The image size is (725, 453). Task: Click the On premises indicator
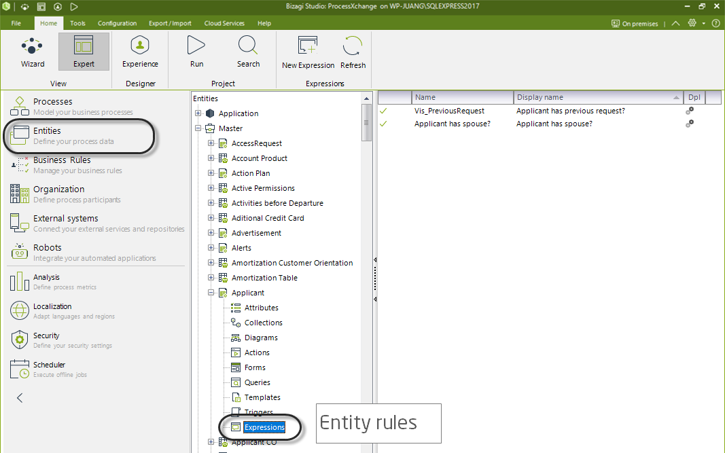[x=635, y=24]
